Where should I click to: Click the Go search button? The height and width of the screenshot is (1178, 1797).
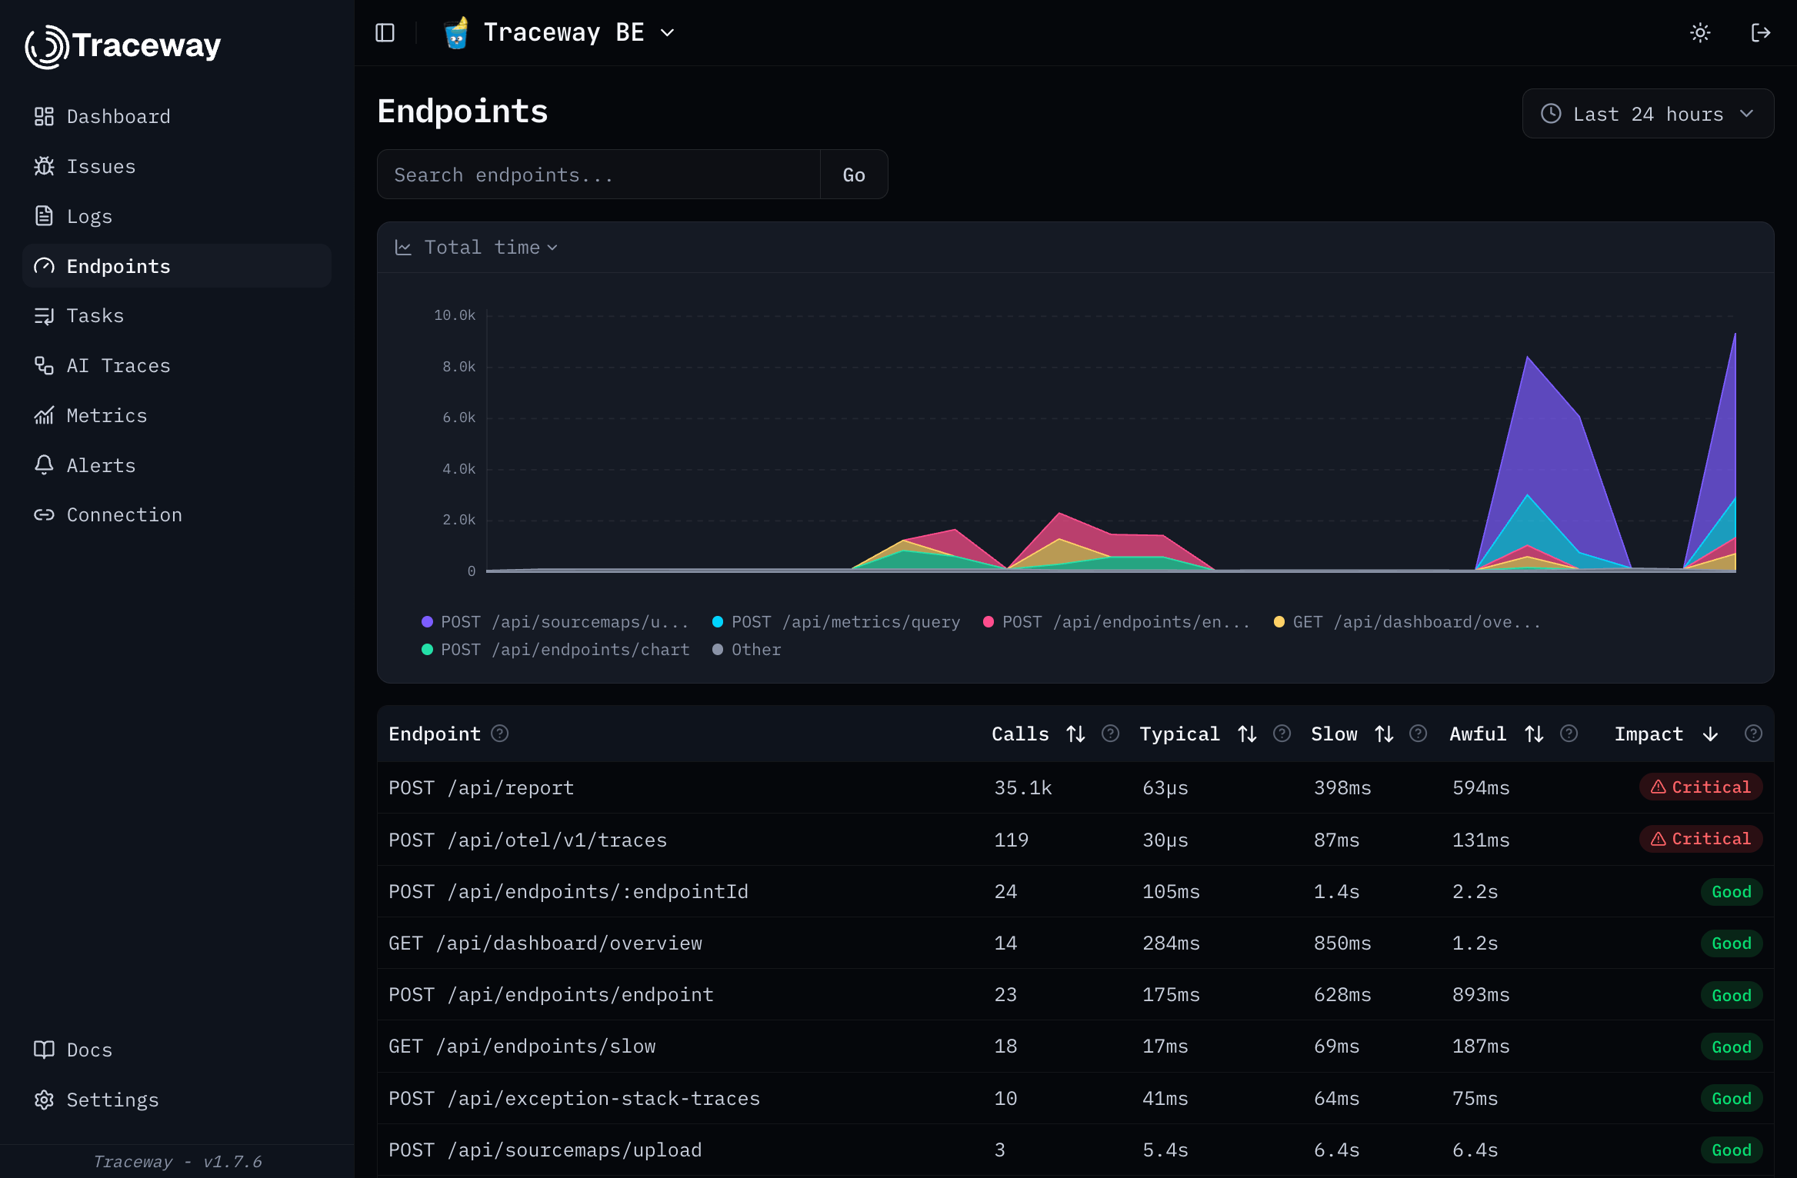coord(854,175)
